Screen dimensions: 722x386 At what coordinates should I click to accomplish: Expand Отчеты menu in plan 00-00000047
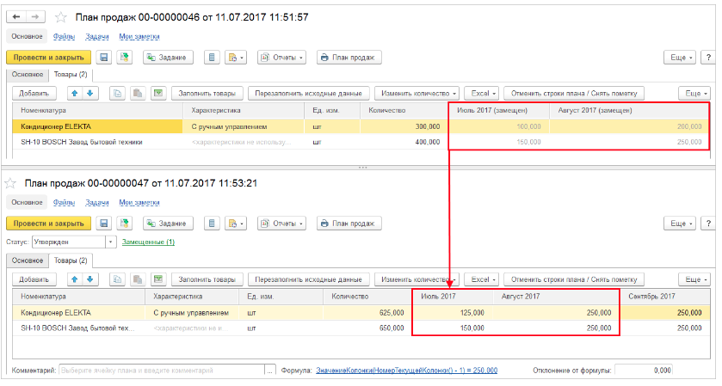281,224
